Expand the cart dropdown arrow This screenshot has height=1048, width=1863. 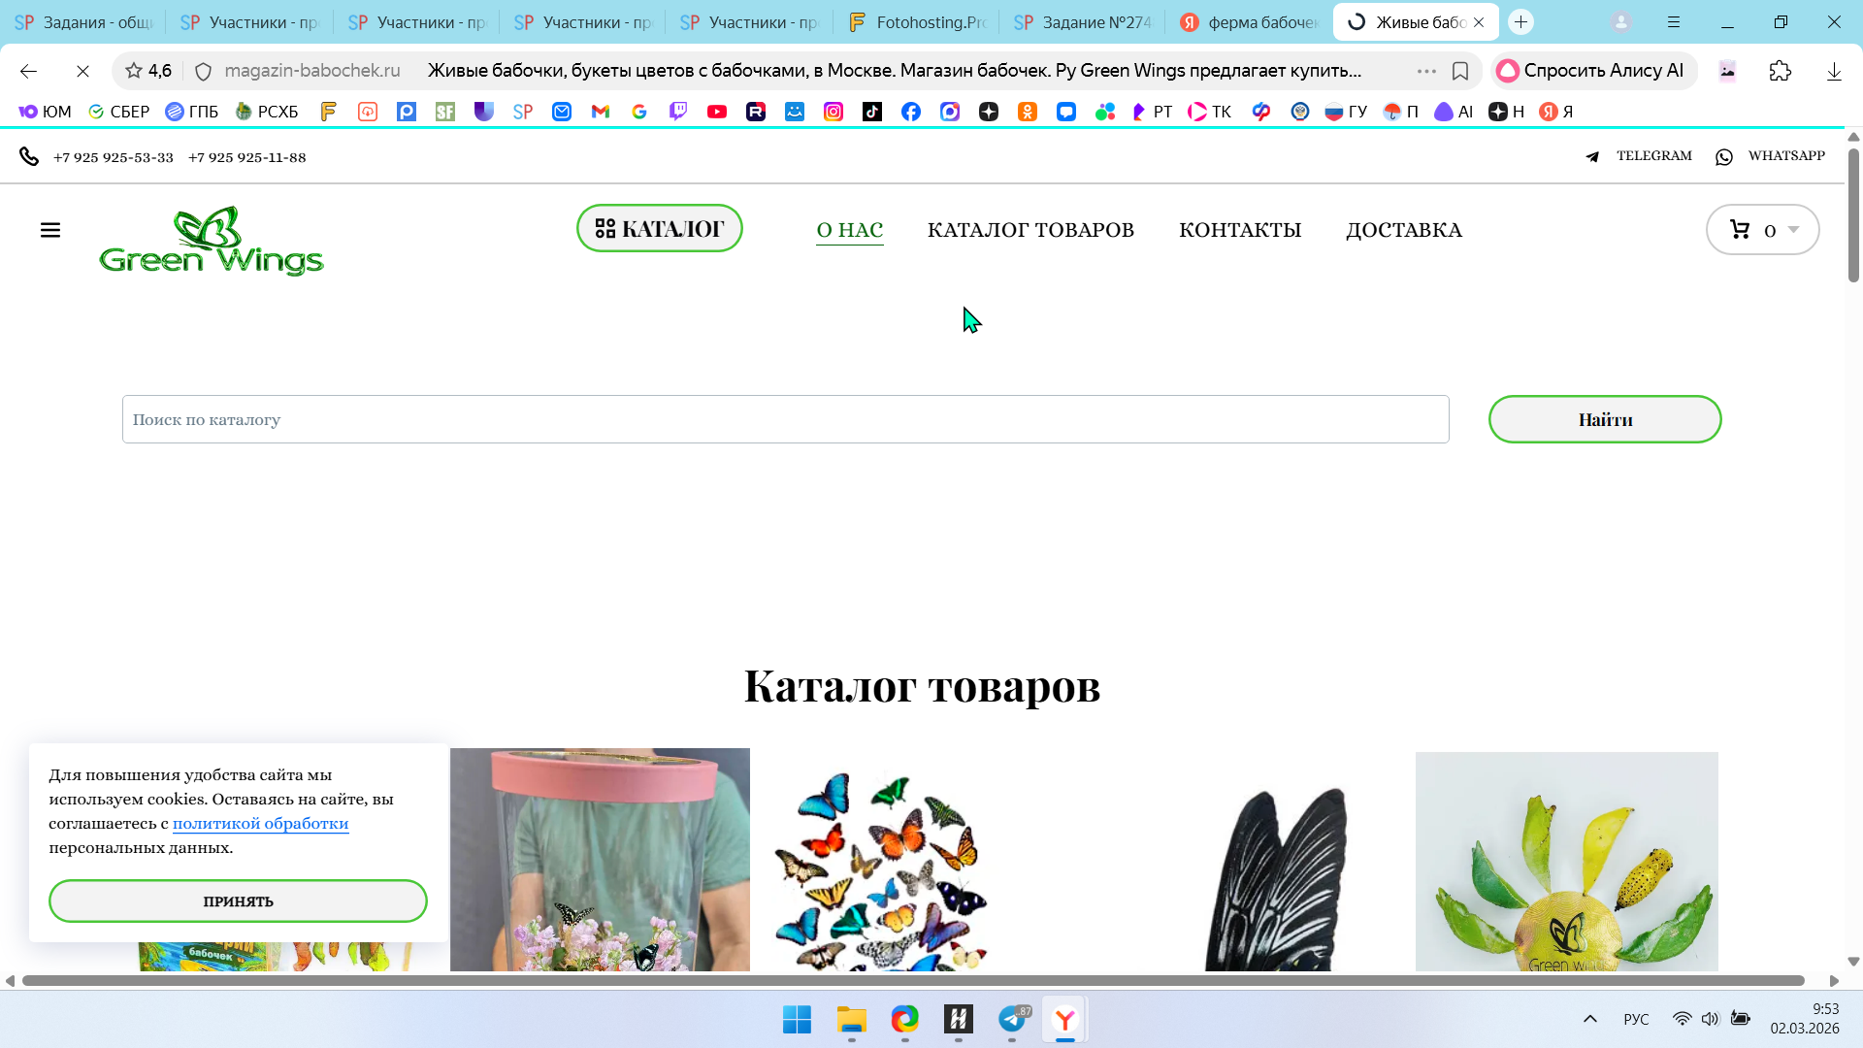[1793, 230]
